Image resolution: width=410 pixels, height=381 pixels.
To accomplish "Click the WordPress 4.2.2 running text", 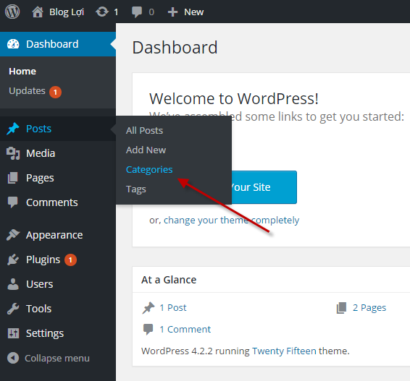I will tap(196, 351).
